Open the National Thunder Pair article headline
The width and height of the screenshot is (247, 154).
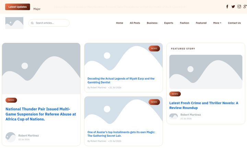40,114
